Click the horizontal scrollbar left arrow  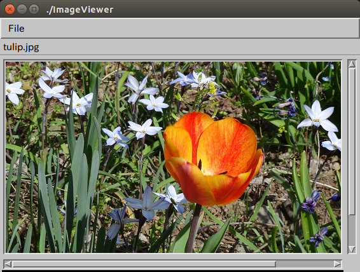pos(8,264)
